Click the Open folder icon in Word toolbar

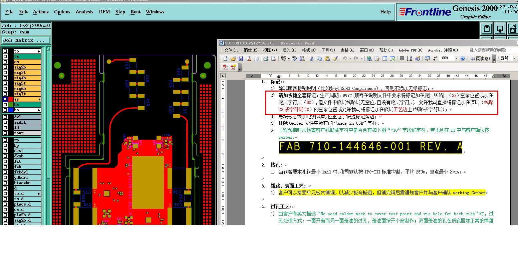click(233, 58)
